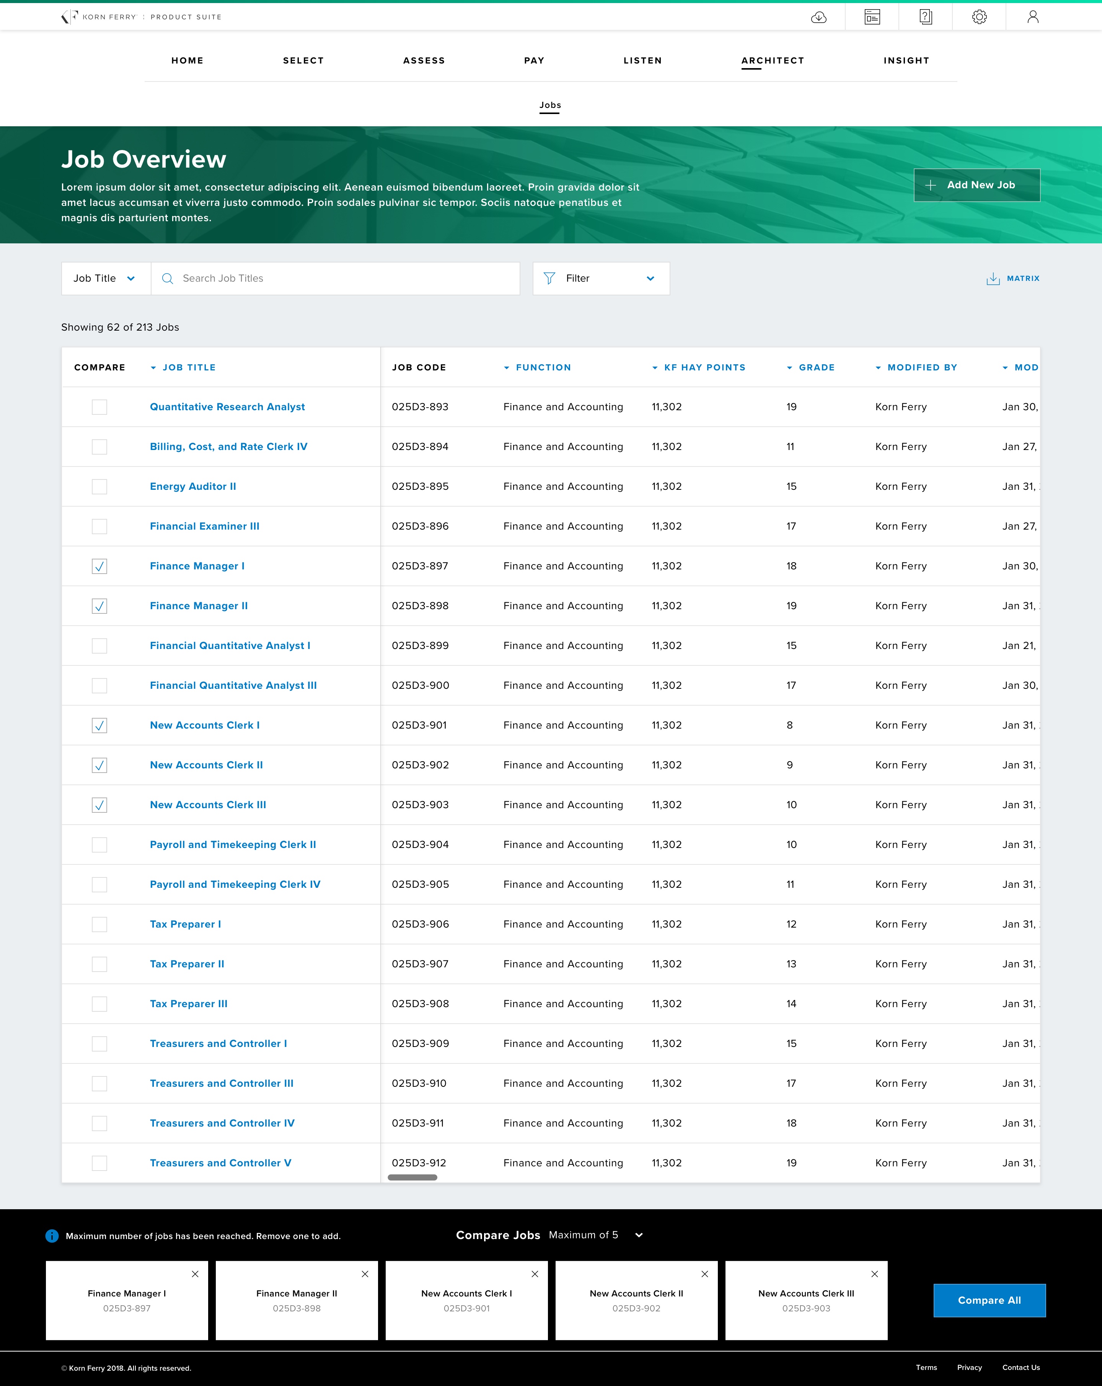Remove New Accounts Clerk III card
Screen dimensions: 1102x1386
click(x=874, y=1273)
